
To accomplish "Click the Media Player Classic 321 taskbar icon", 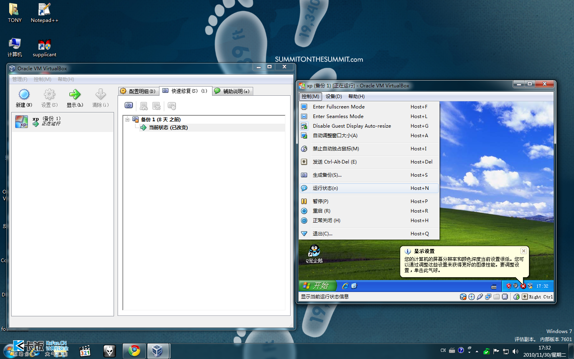I will pyautogui.click(x=85, y=351).
